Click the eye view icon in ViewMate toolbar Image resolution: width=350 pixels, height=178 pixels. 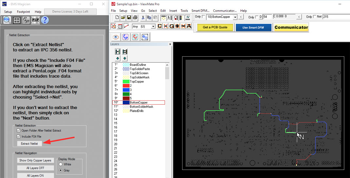pyautogui.click(x=115, y=37)
